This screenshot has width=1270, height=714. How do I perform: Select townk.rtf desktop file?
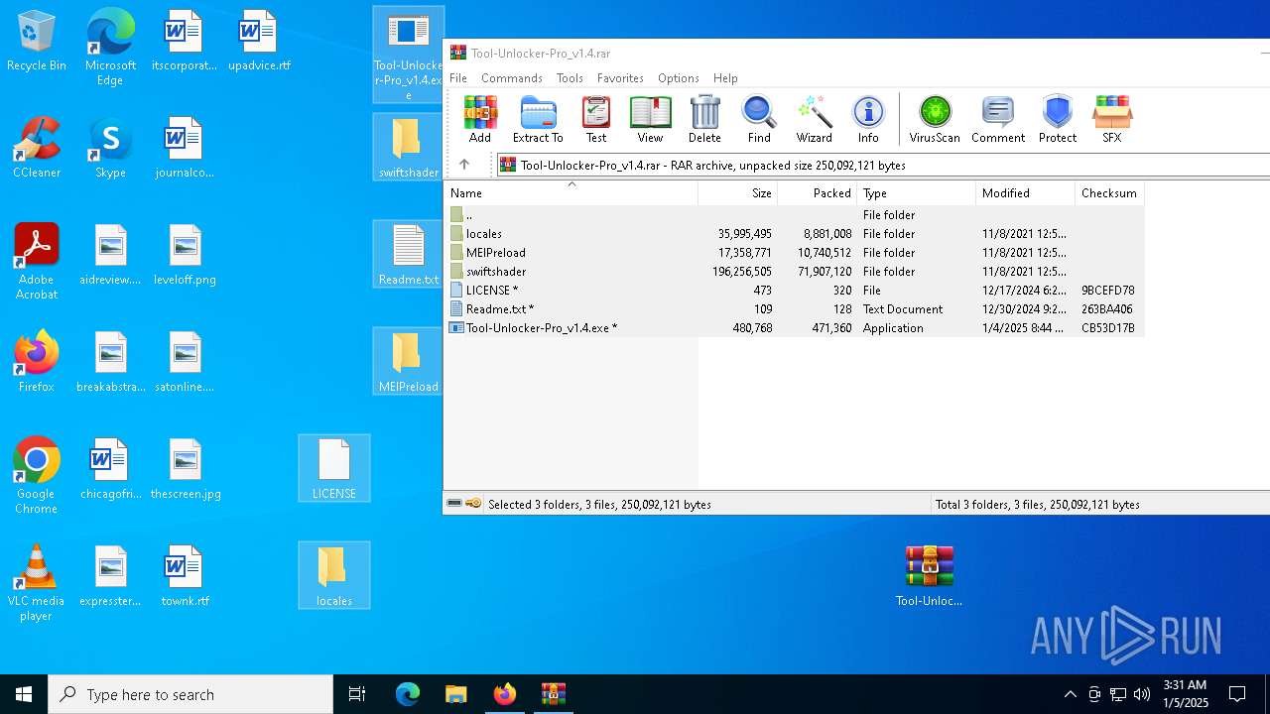[x=185, y=577]
